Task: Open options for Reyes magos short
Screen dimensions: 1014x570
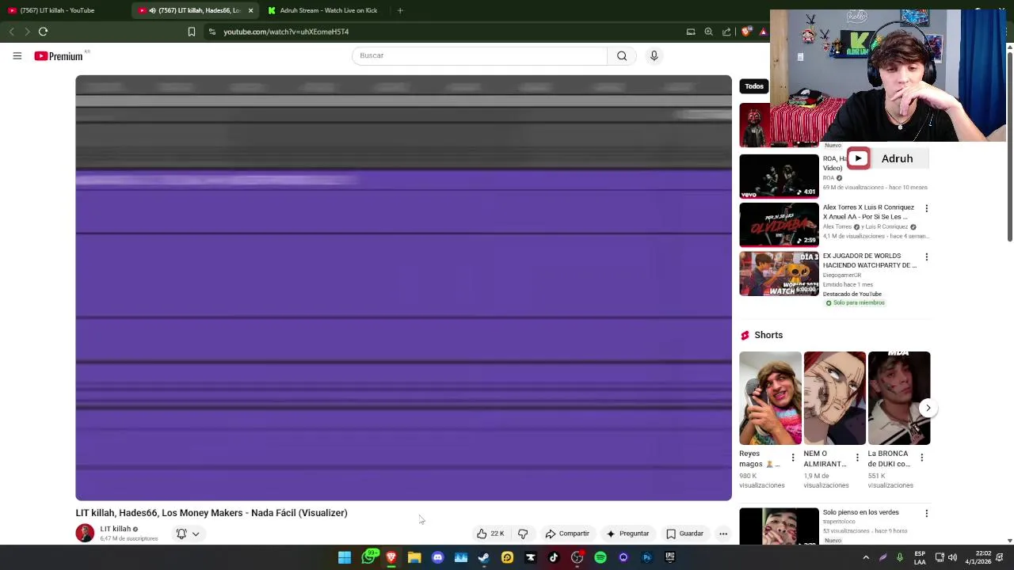Action: [792, 458]
